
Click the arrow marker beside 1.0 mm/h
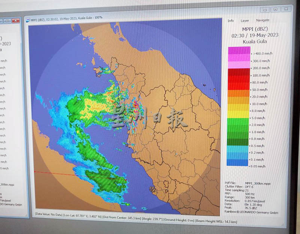(x=251, y=132)
